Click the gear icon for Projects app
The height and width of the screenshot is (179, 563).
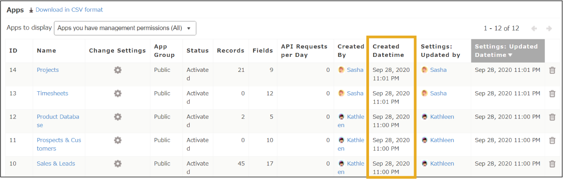click(x=118, y=70)
